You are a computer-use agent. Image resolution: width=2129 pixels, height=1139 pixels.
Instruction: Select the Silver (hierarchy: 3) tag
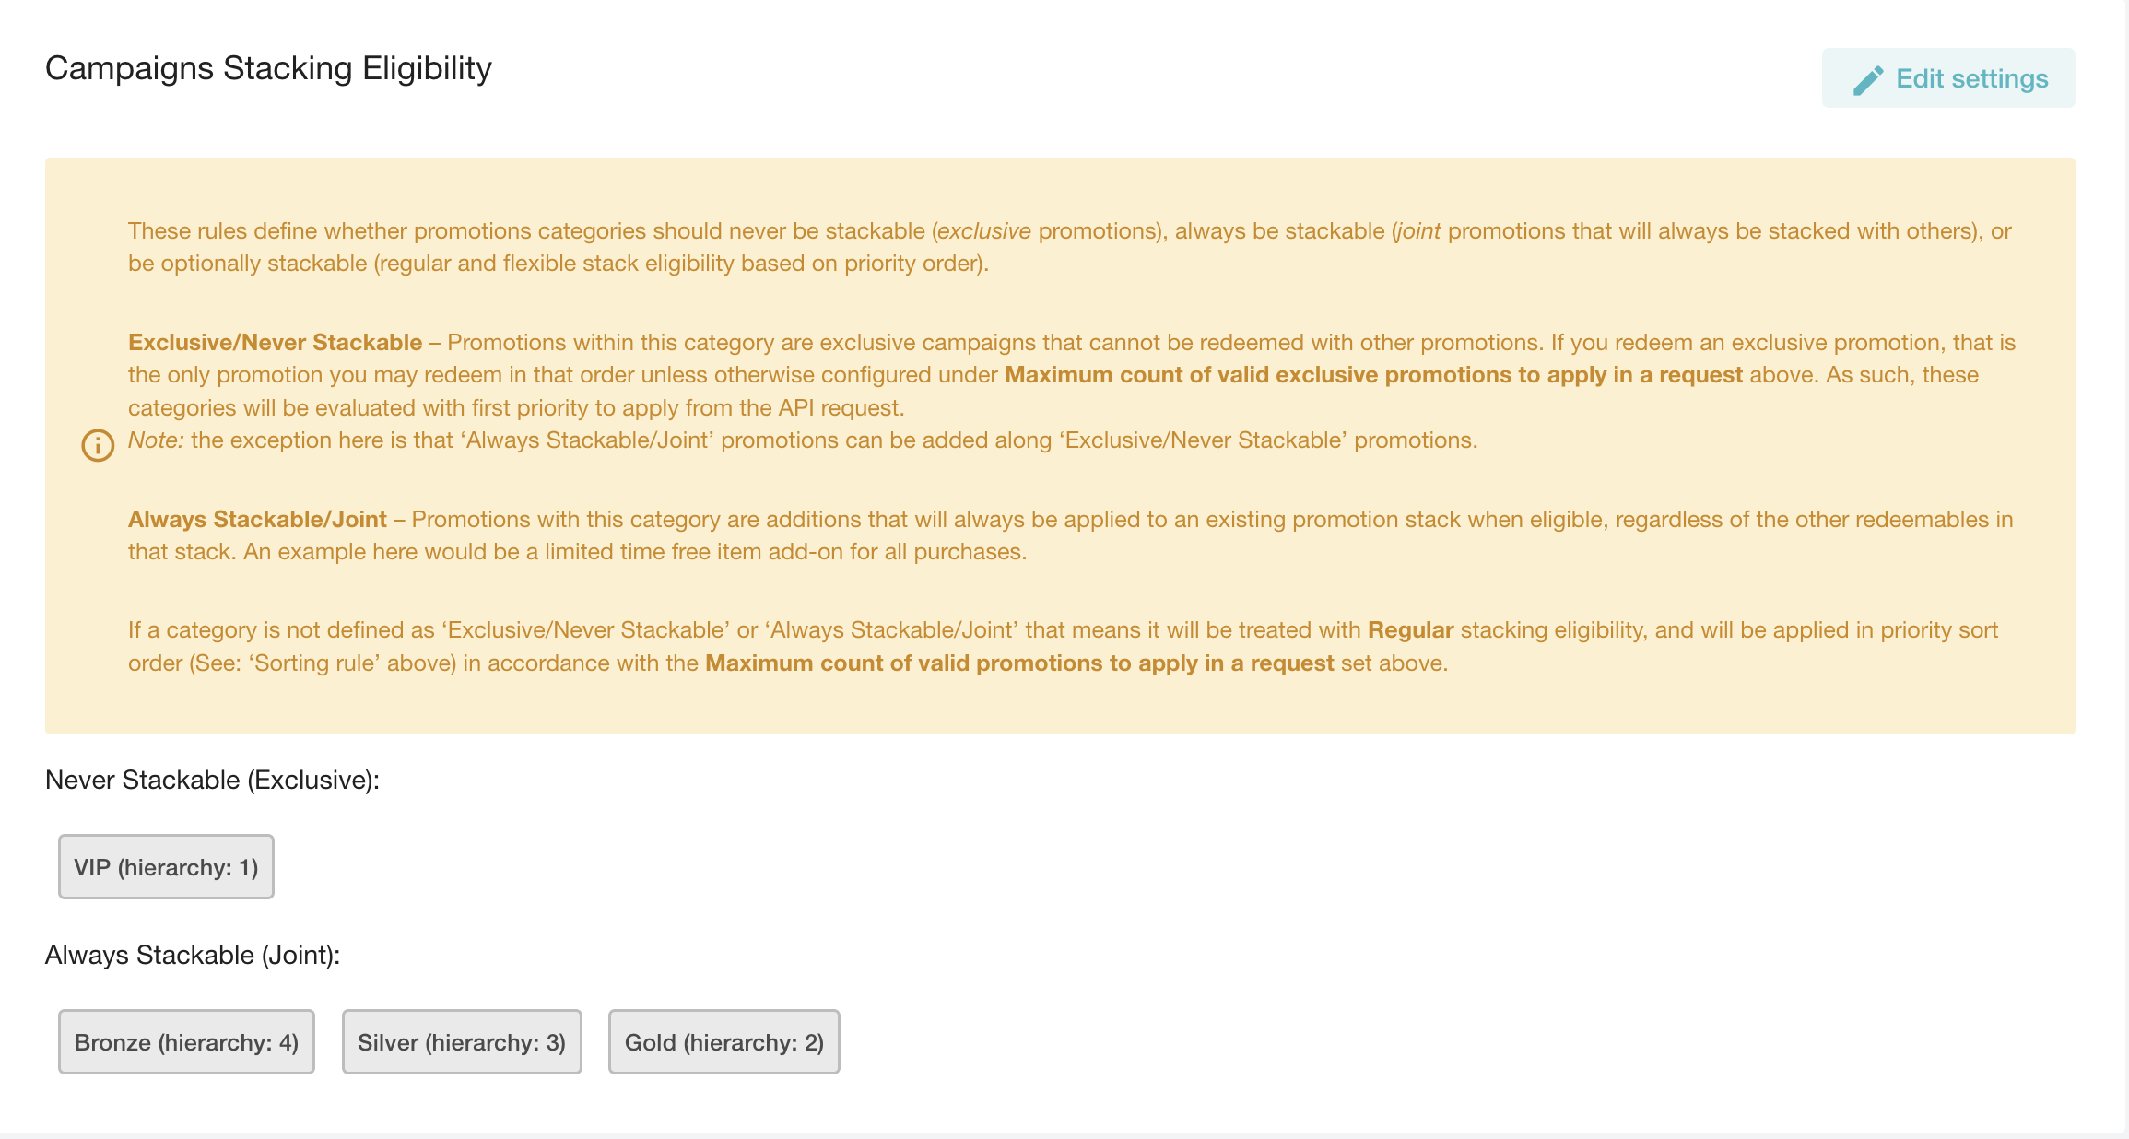tap(462, 1042)
